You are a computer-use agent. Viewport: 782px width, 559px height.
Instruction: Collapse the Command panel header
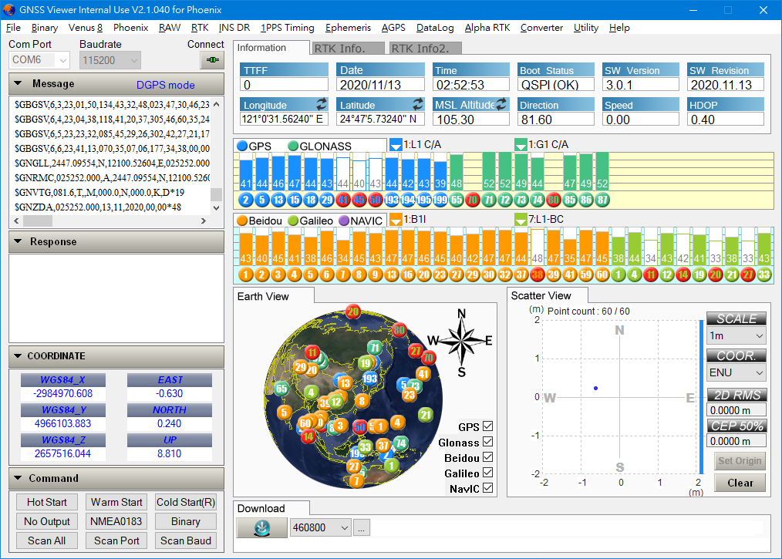coord(116,478)
